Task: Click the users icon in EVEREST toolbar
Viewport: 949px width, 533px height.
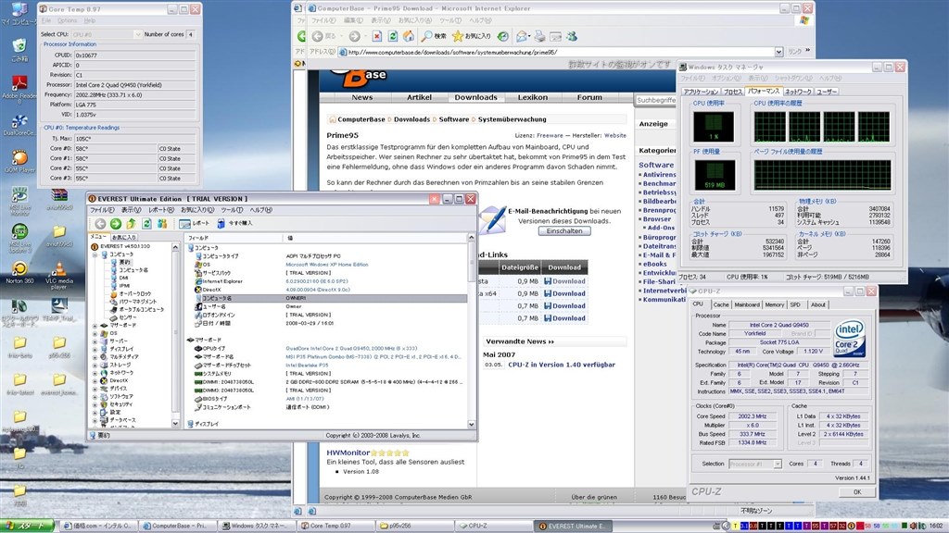Action: tap(161, 224)
